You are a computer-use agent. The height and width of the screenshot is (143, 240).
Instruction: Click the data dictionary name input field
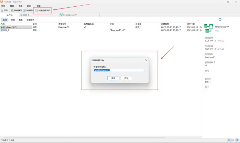(118, 70)
